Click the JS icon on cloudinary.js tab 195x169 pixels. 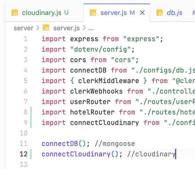coord(15,13)
